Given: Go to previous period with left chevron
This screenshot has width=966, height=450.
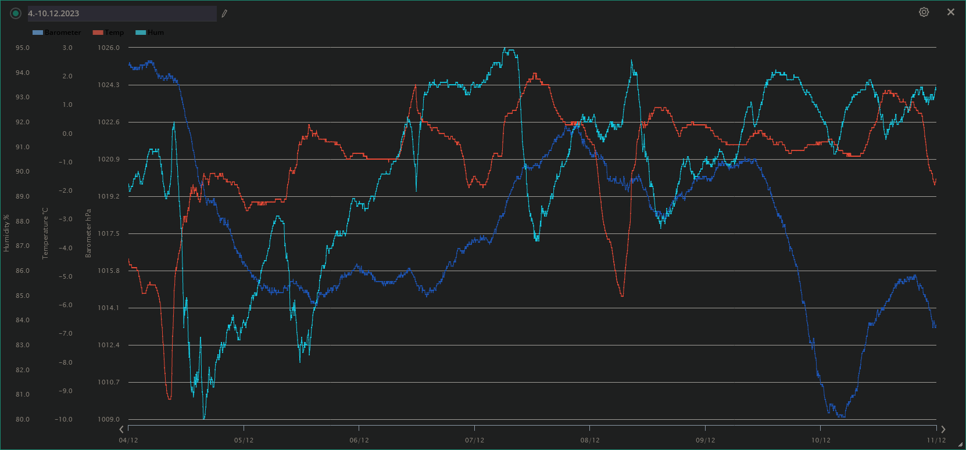Looking at the screenshot, I should (x=121, y=430).
